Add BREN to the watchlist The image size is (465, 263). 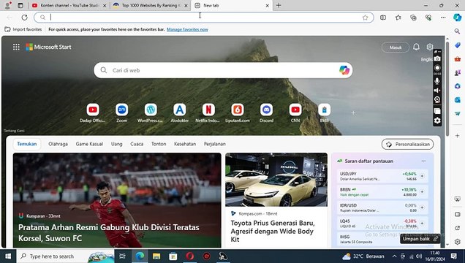[422, 191]
